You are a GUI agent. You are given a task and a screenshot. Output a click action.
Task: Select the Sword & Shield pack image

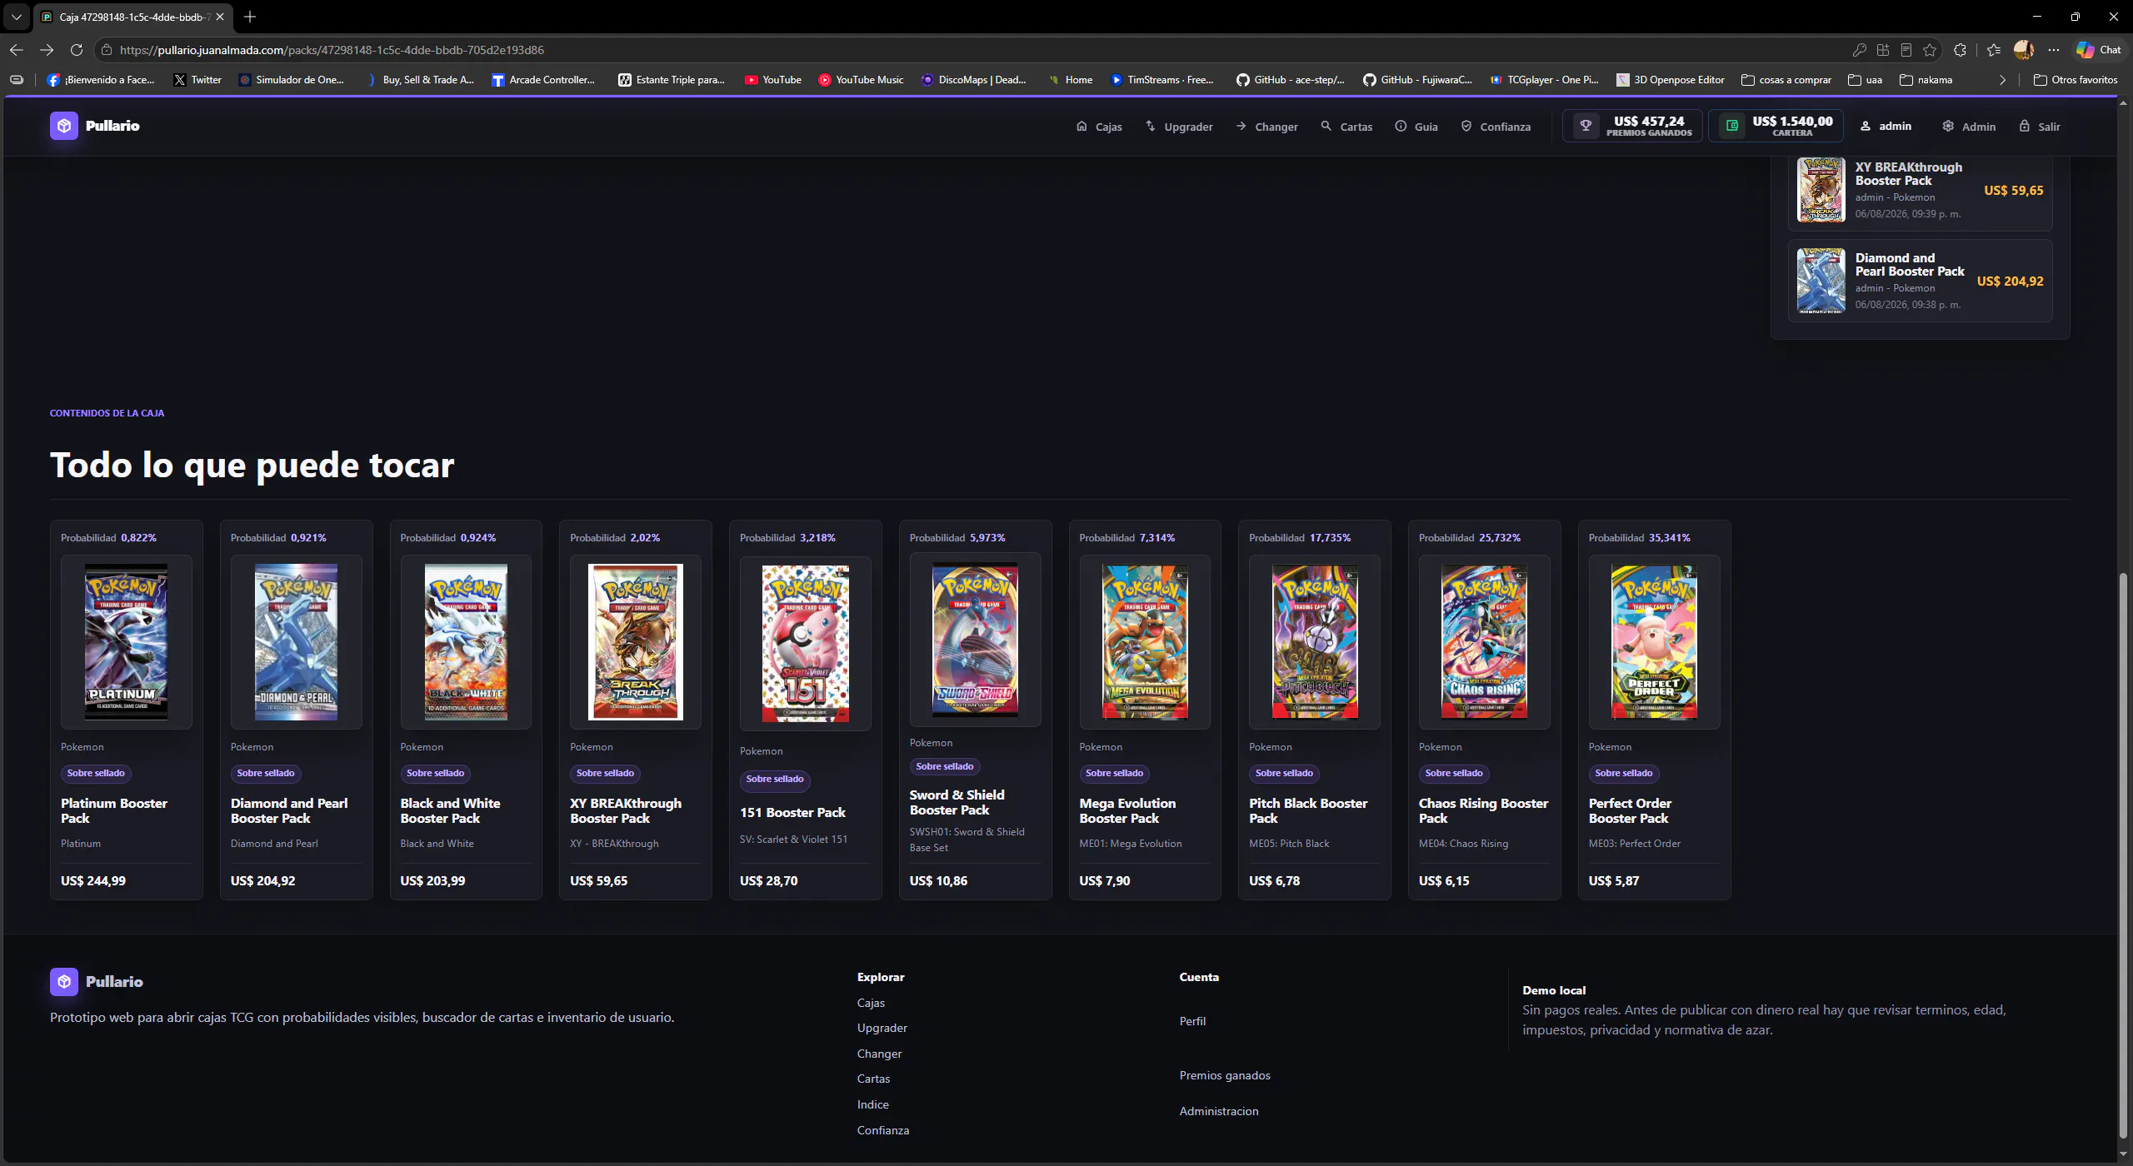coord(975,640)
